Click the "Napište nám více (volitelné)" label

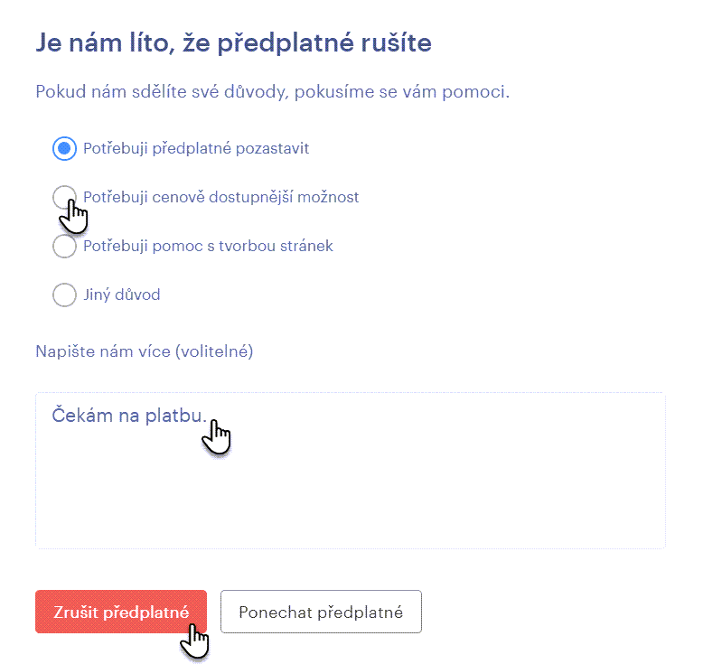click(x=145, y=351)
